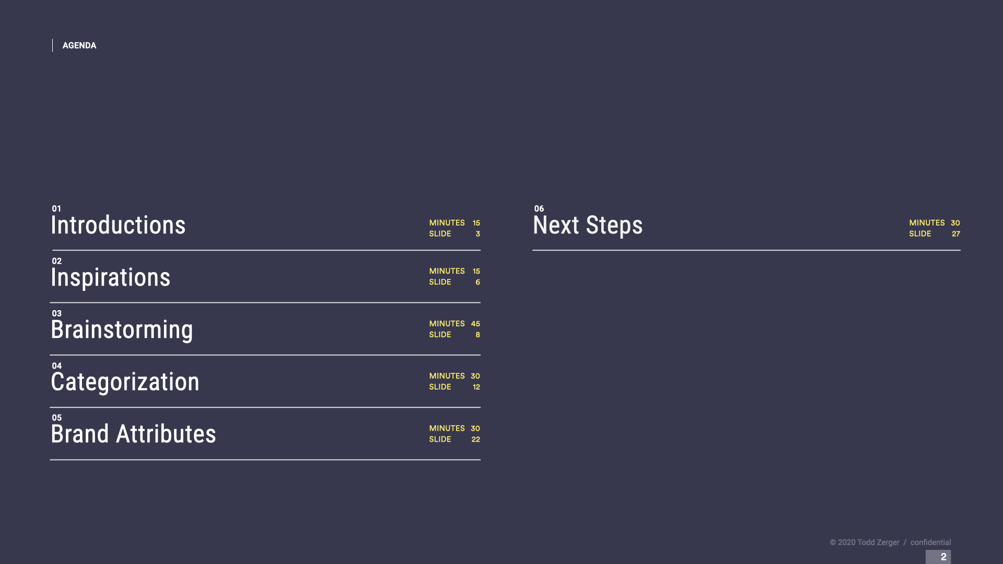Click the 45 minutes value for Brainstorming
1003x564 pixels.
(x=475, y=324)
